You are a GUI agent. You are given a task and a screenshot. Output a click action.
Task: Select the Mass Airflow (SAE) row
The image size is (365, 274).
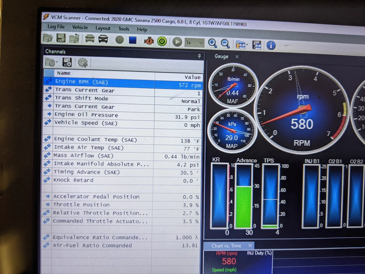[x=121, y=156]
